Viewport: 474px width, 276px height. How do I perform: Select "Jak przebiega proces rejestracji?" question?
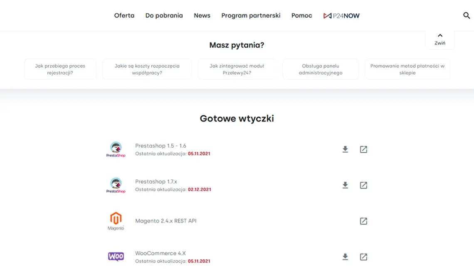pyautogui.click(x=60, y=69)
